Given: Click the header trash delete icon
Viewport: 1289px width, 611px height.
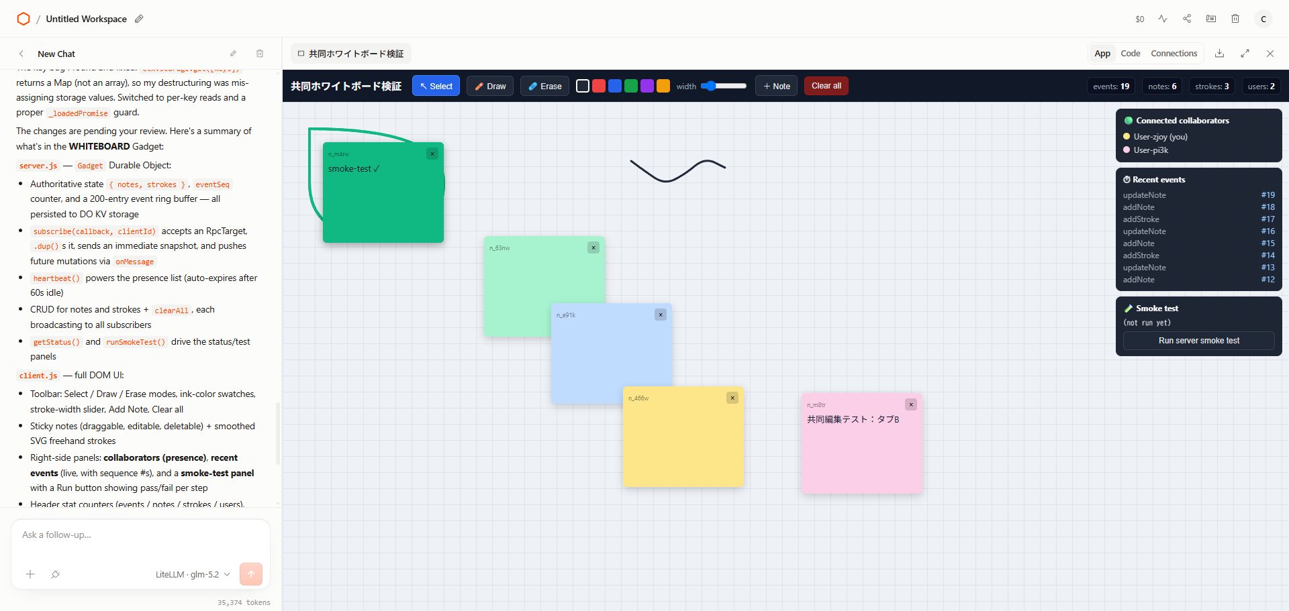Looking at the screenshot, I should coord(1235,19).
